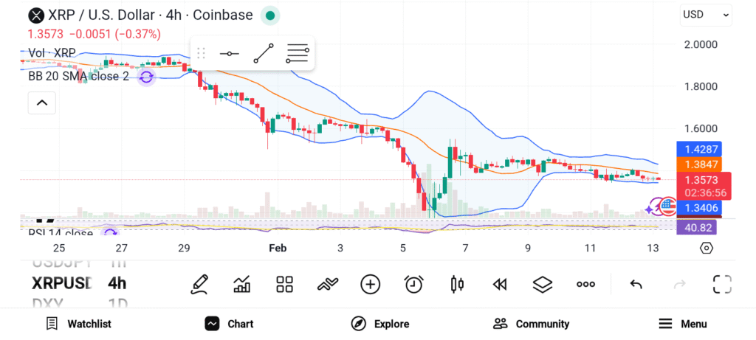Click the green market status dot
This screenshot has height=340, width=756.
point(270,15)
